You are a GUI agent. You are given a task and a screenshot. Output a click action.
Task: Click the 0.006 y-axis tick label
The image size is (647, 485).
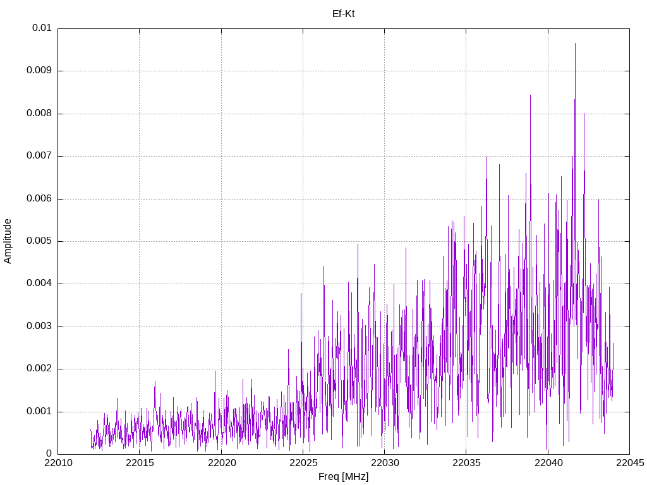point(39,199)
